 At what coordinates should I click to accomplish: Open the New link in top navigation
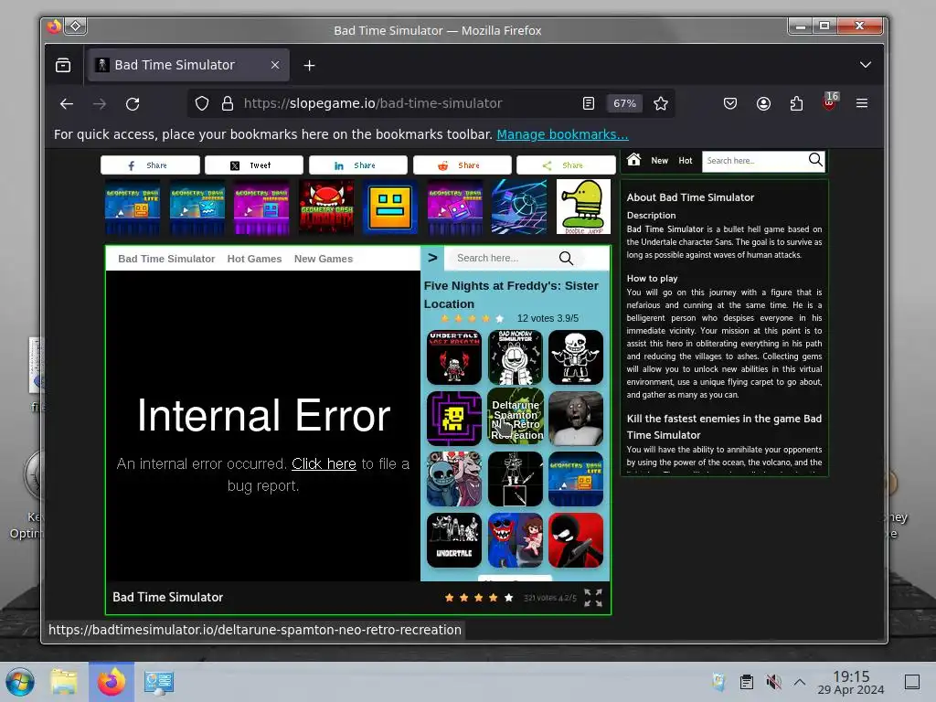pyautogui.click(x=660, y=161)
